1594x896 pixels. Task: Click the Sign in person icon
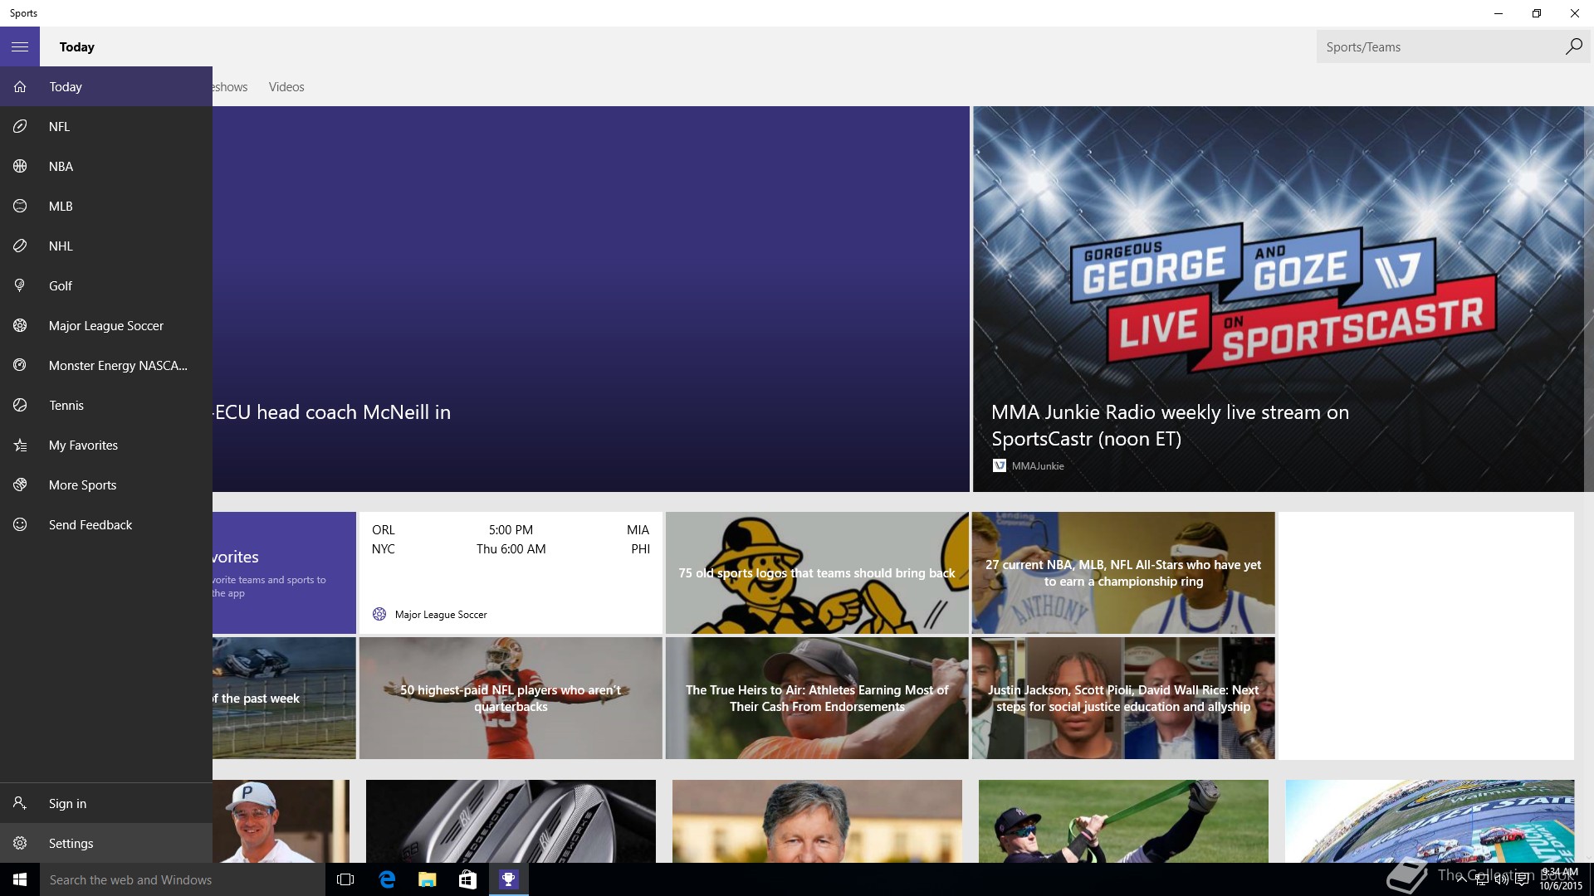[20, 803]
